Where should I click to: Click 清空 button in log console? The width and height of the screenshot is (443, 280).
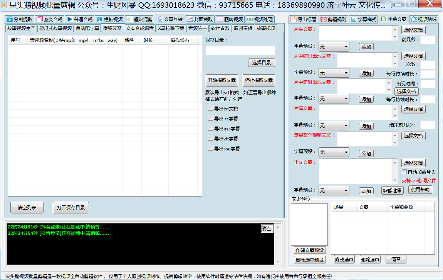tap(267, 228)
